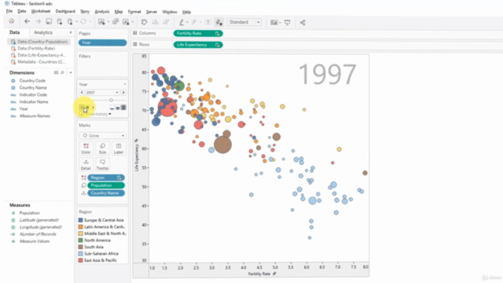Click the Show/Hide Cards icon
This screenshot has height=283, width=503.
click(x=274, y=22)
